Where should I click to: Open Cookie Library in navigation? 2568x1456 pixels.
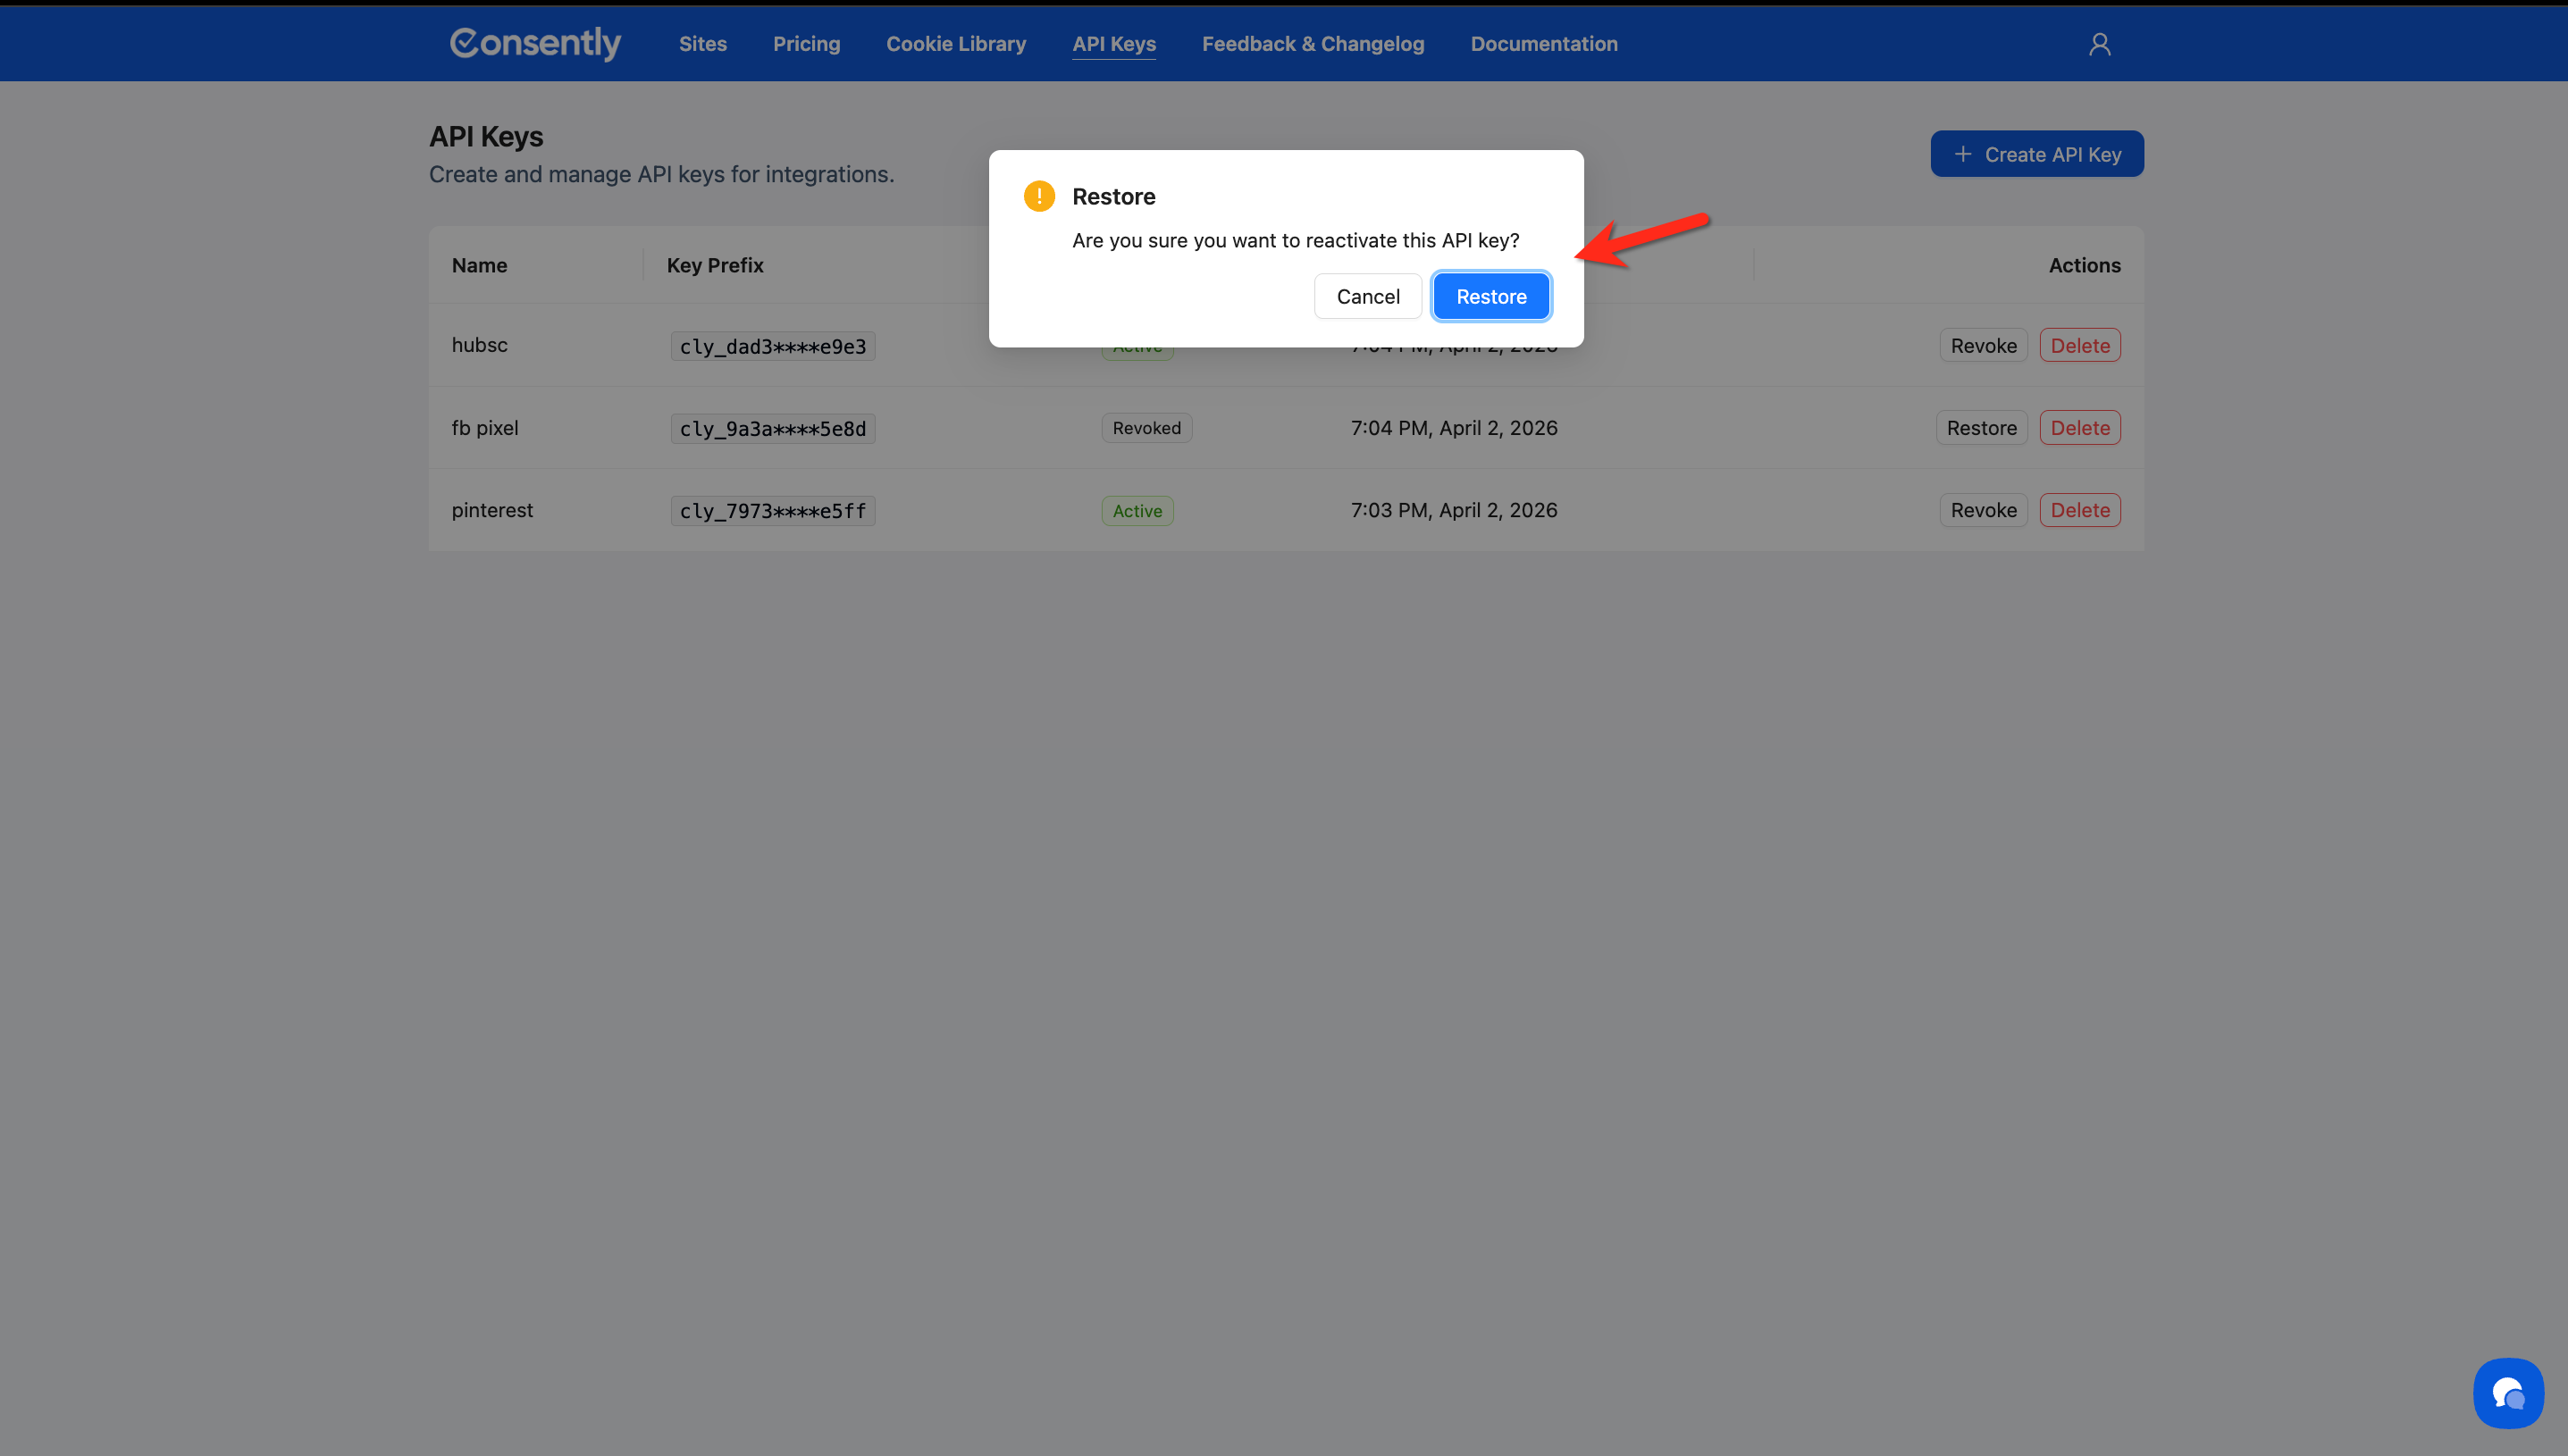tap(955, 44)
